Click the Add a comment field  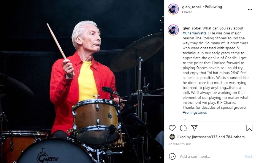point(211,156)
